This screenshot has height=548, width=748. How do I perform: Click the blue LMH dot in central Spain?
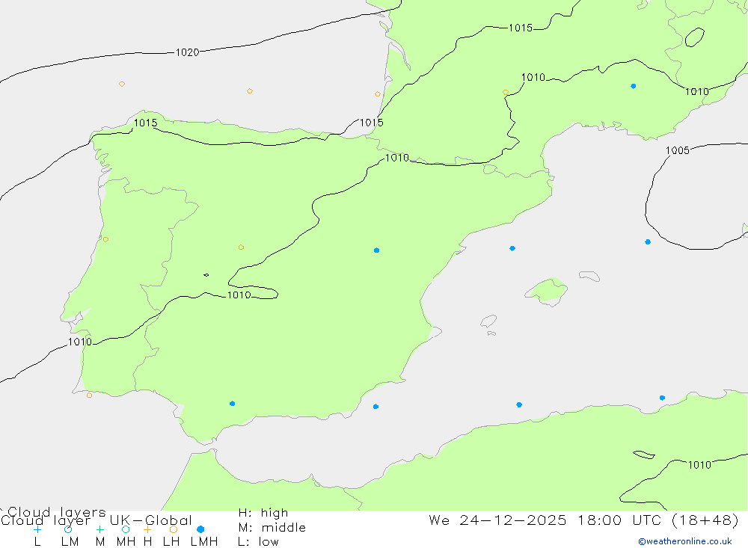click(376, 250)
